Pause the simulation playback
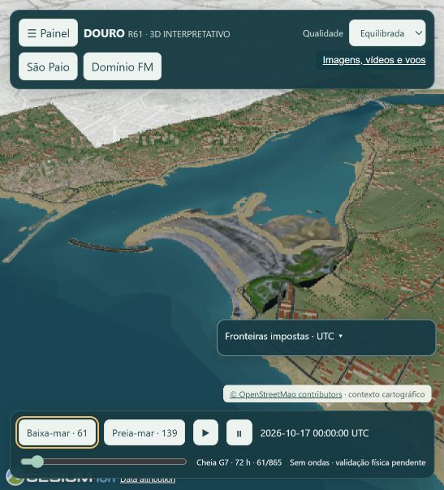Image resolution: width=444 pixels, height=490 pixels. (x=239, y=433)
